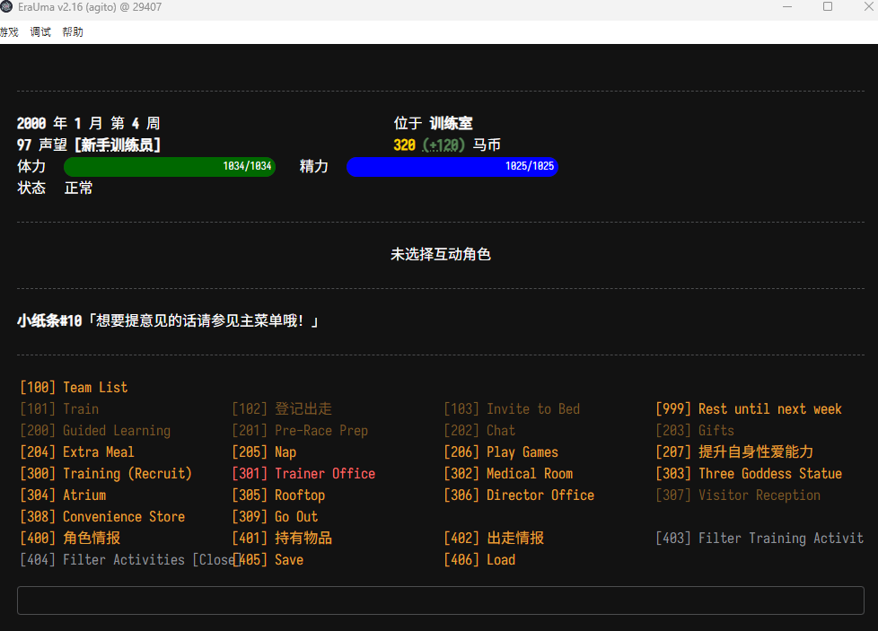This screenshot has width=878, height=631.
Task: Go to [308] Convenience Store
Action: 102,517
